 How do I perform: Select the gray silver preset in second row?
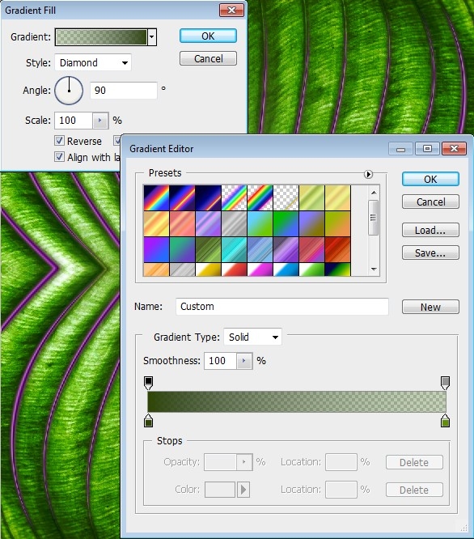pos(235,224)
